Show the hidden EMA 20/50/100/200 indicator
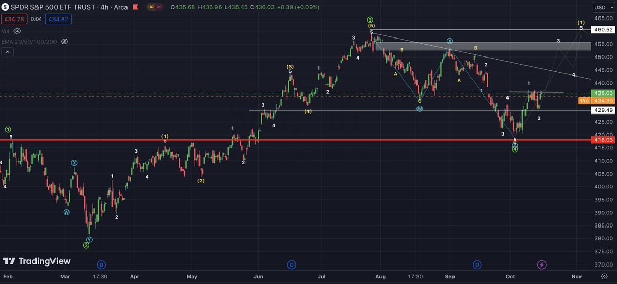Screen dimensions: 617x284 click(x=65, y=41)
